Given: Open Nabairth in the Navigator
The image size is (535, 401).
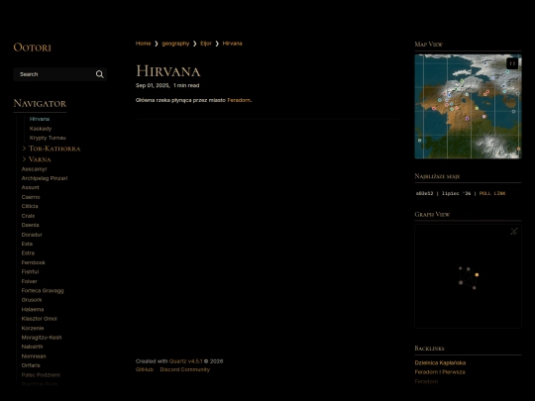Looking at the screenshot, I should 32,347.
